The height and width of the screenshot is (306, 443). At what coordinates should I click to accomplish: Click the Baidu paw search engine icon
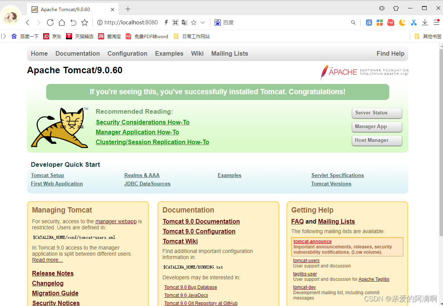218,23
